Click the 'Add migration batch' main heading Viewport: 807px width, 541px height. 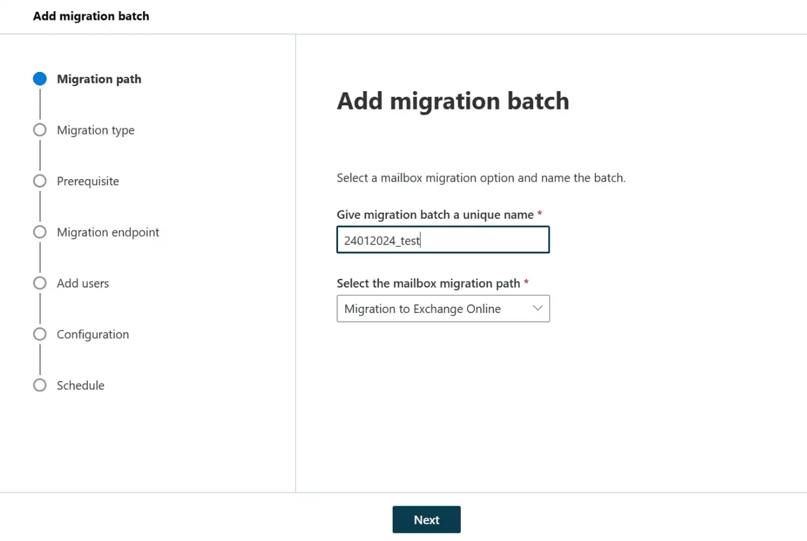(x=453, y=101)
